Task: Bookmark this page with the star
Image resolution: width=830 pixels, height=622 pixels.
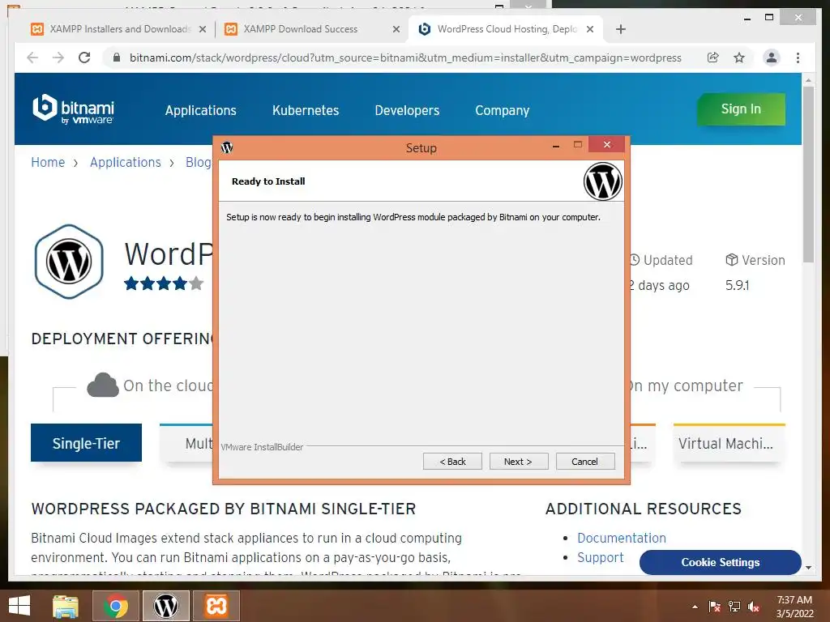Action: [739, 58]
